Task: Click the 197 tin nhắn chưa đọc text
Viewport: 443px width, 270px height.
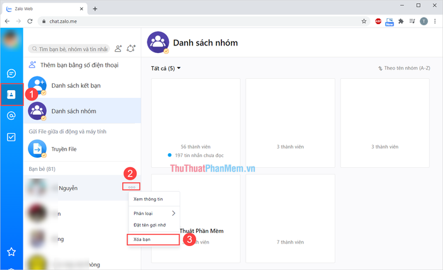Action: 199,155
